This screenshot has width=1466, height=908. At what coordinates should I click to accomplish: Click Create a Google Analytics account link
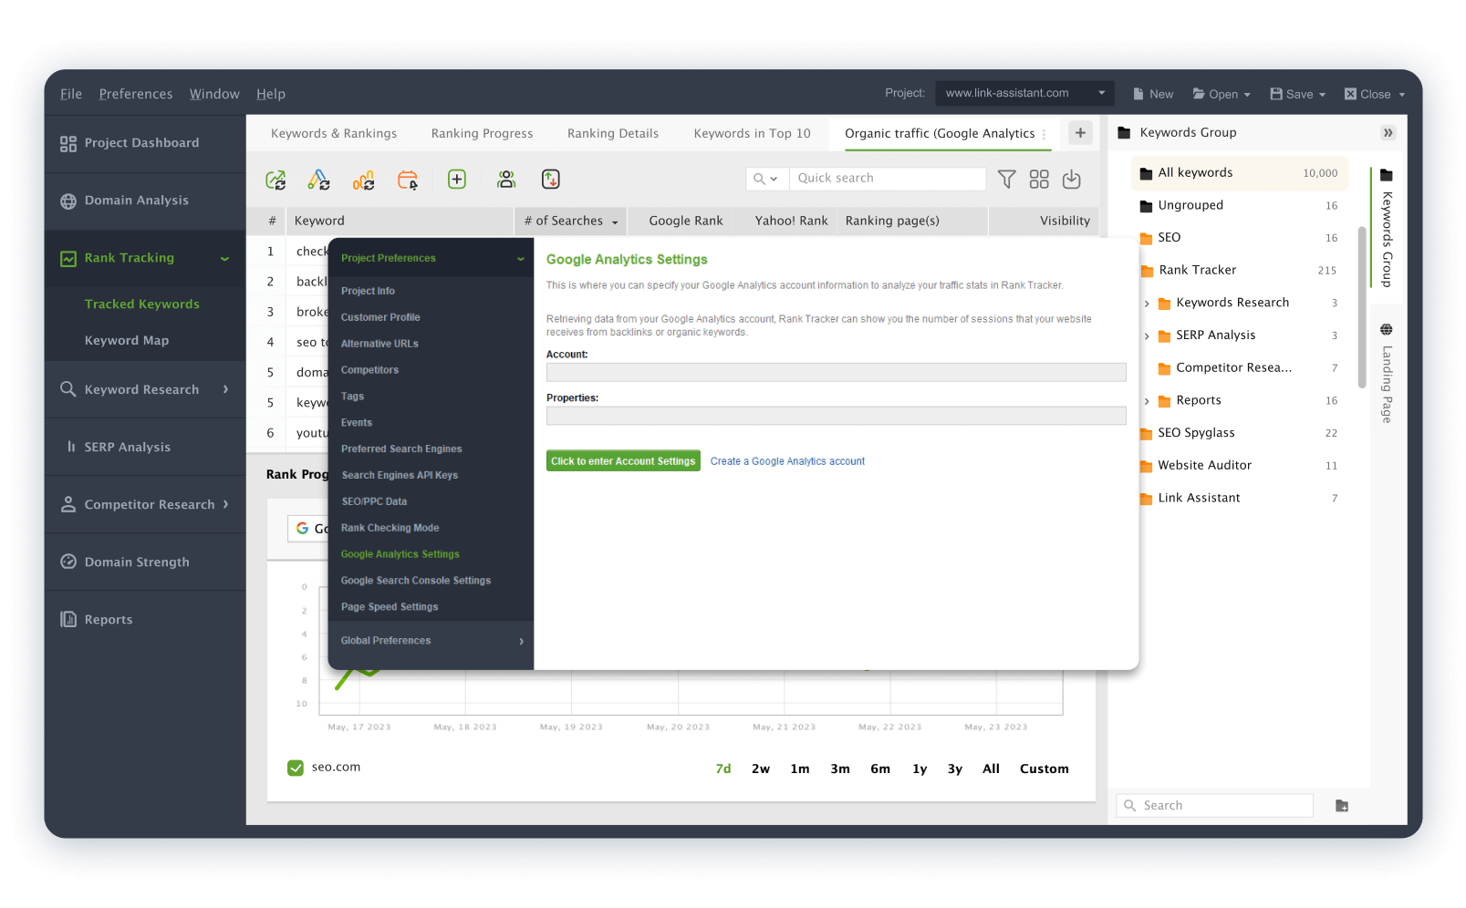[787, 461]
